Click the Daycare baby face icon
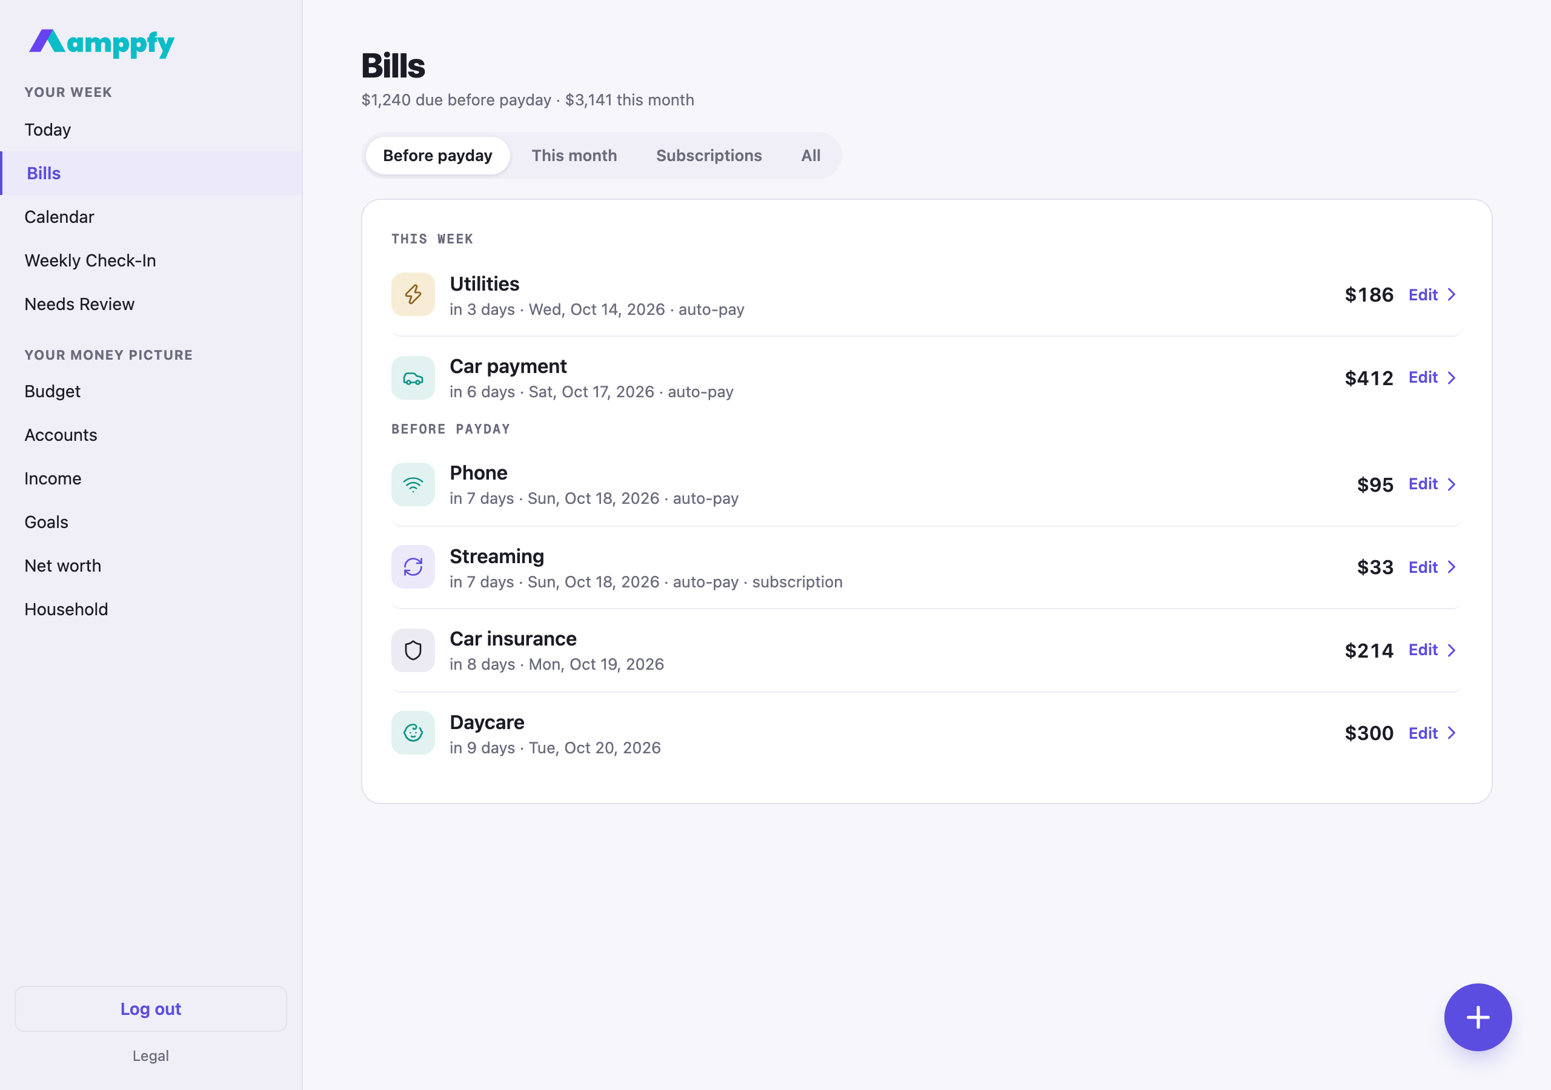Viewport: 1551px width, 1090px height. (x=413, y=733)
